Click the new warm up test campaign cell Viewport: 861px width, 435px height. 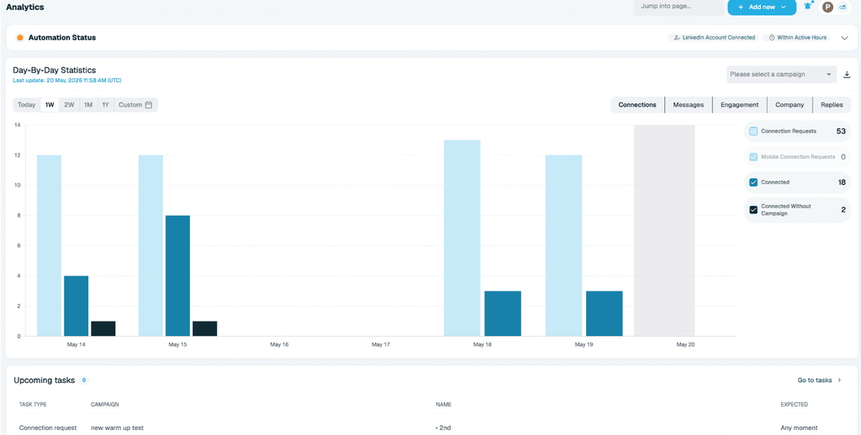[x=117, y=428]
